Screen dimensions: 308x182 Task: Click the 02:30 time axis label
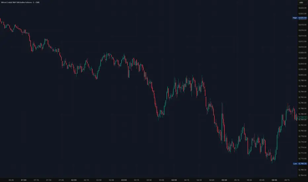pos(99,180)
